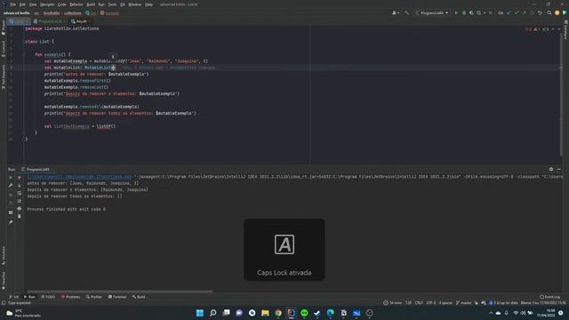
Task: Open Windows taskbar search
Action: pyautogui.click(x=213, y=313)
